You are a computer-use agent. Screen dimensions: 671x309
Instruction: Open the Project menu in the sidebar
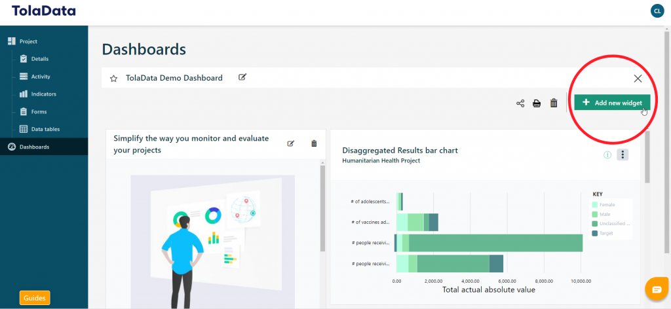click(28, 41)
